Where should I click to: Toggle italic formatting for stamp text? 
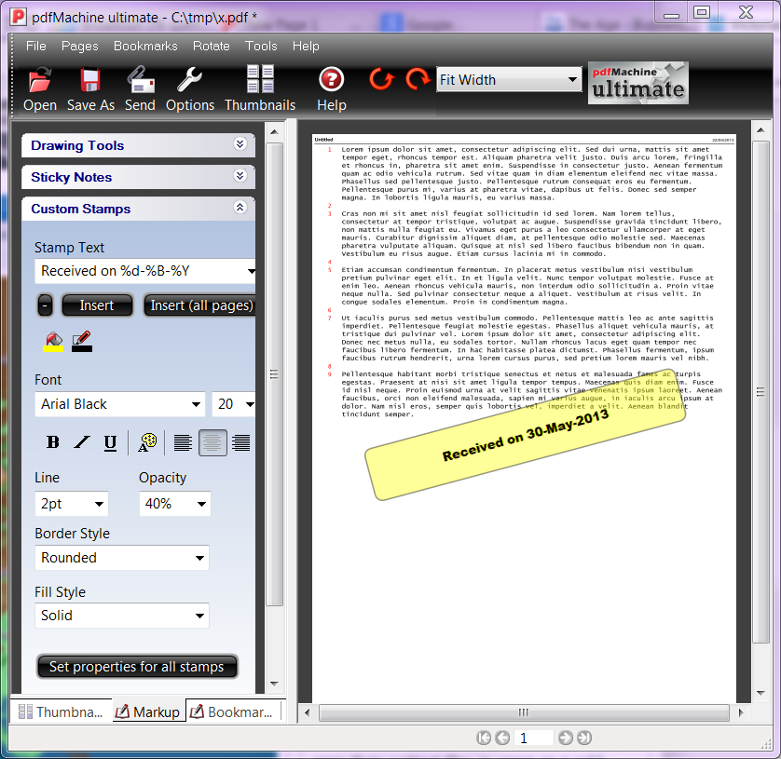click(82, 442)
